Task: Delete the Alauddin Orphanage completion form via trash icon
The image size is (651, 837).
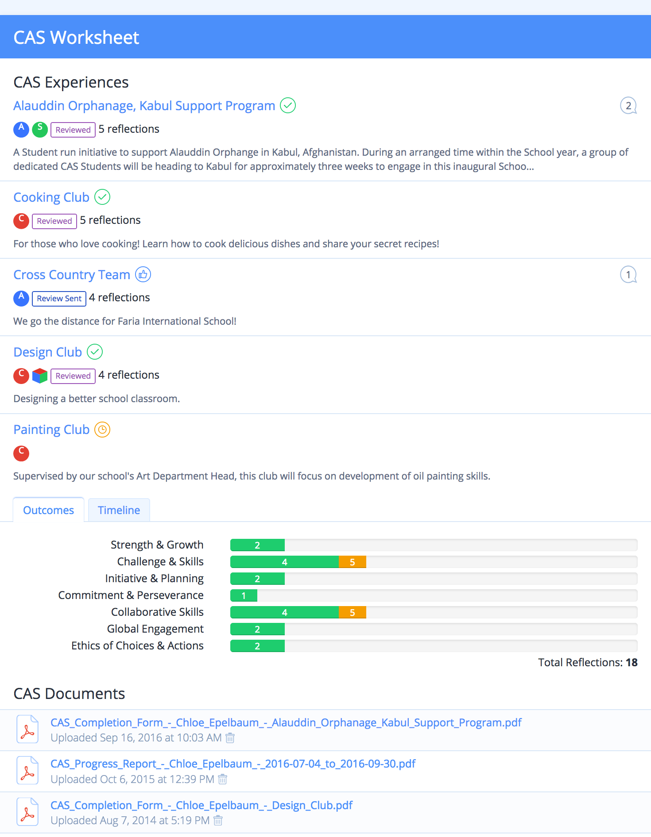Action: 230,738
